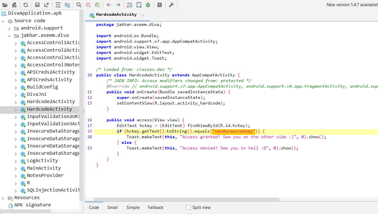The image size is (378, 214).
Task: Enable the Split view checkbox
Action: click(x=189, y=208)
